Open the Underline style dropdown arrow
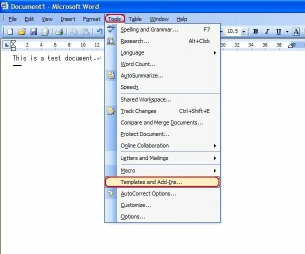 pos(287,31)
